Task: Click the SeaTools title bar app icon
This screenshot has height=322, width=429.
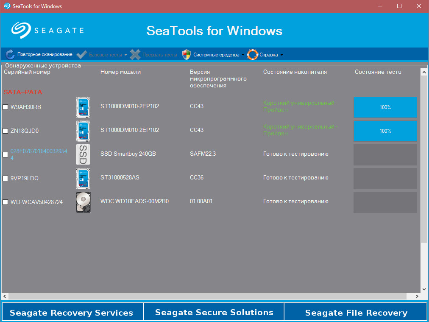Action: click(x=7, y=6)
